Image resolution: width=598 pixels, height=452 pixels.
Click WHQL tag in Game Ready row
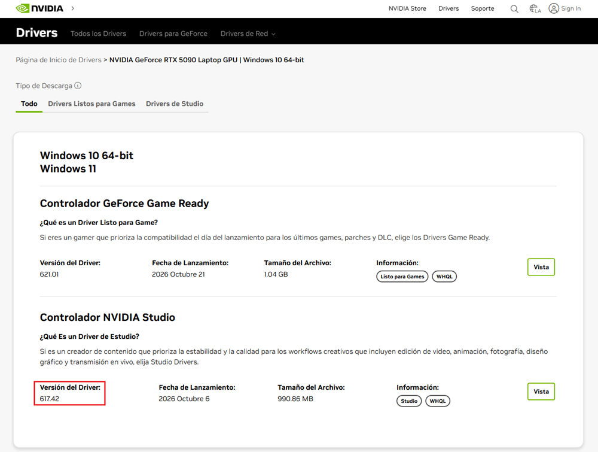pos(444,277)
